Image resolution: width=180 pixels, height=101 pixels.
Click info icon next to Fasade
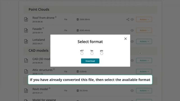43,28
